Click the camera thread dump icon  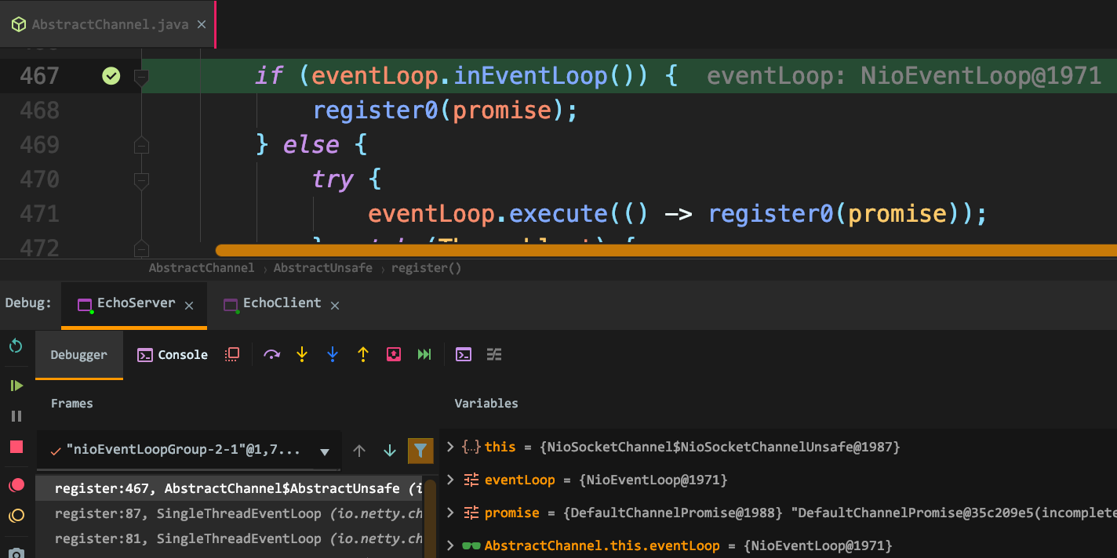click(16, 552)
